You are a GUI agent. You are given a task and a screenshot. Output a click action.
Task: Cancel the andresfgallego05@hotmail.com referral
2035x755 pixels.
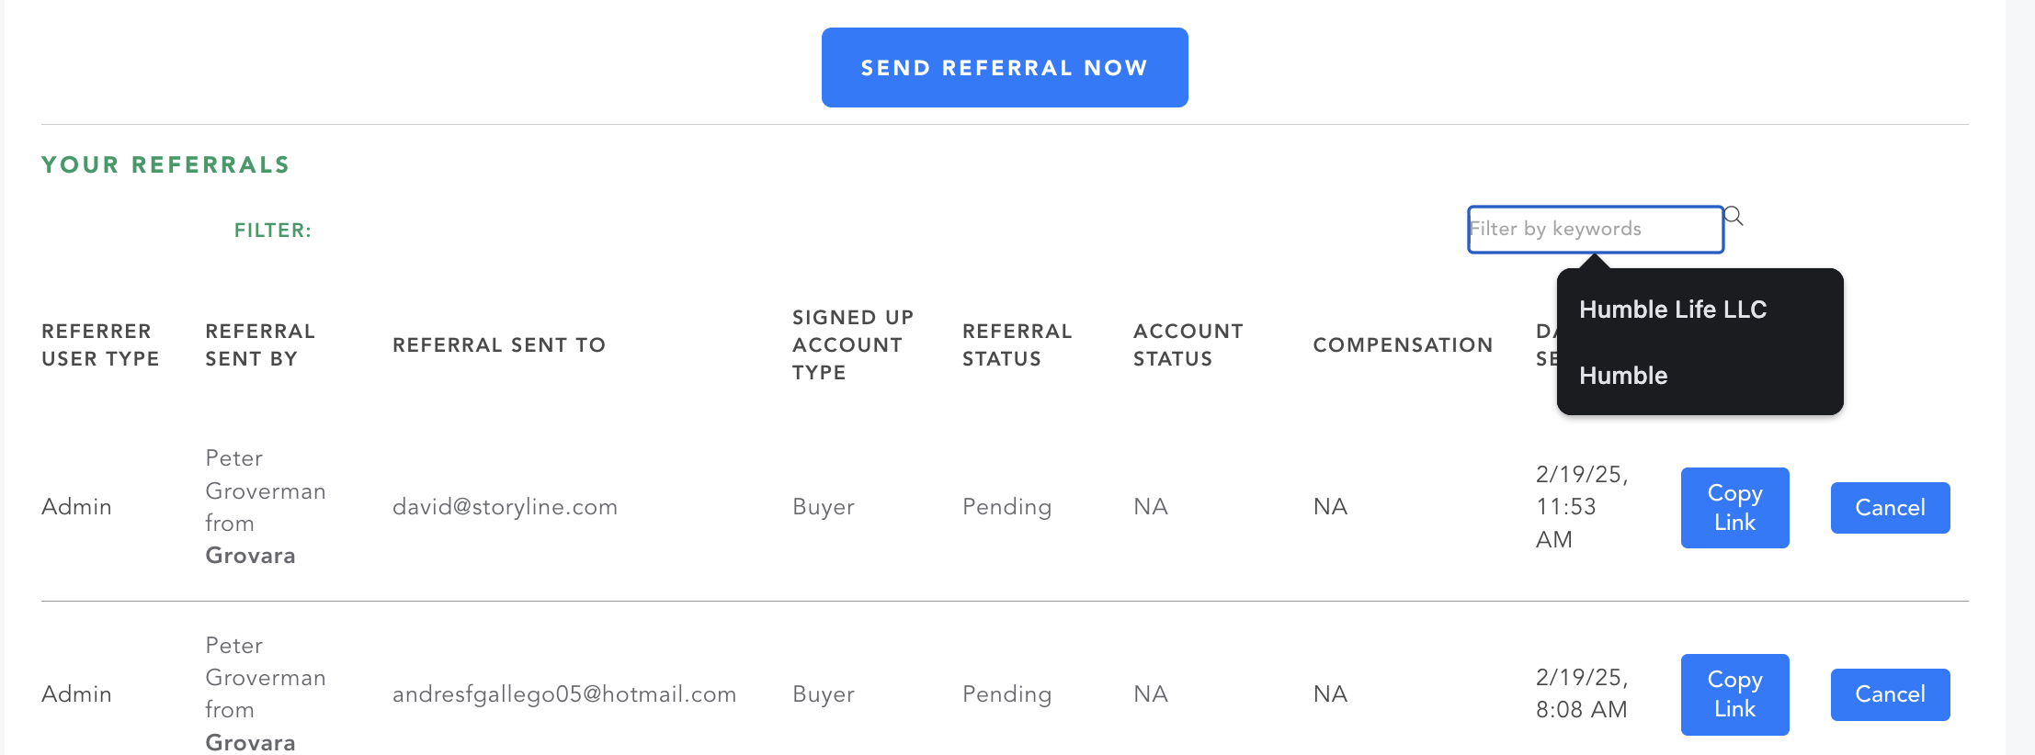[x=1891, y=694]
